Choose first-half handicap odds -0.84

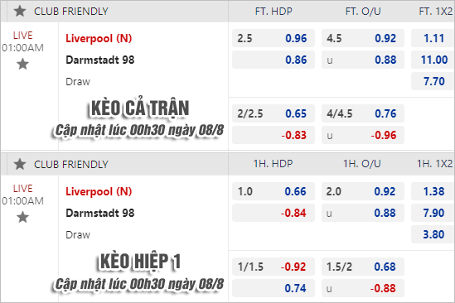coord(273,213)
